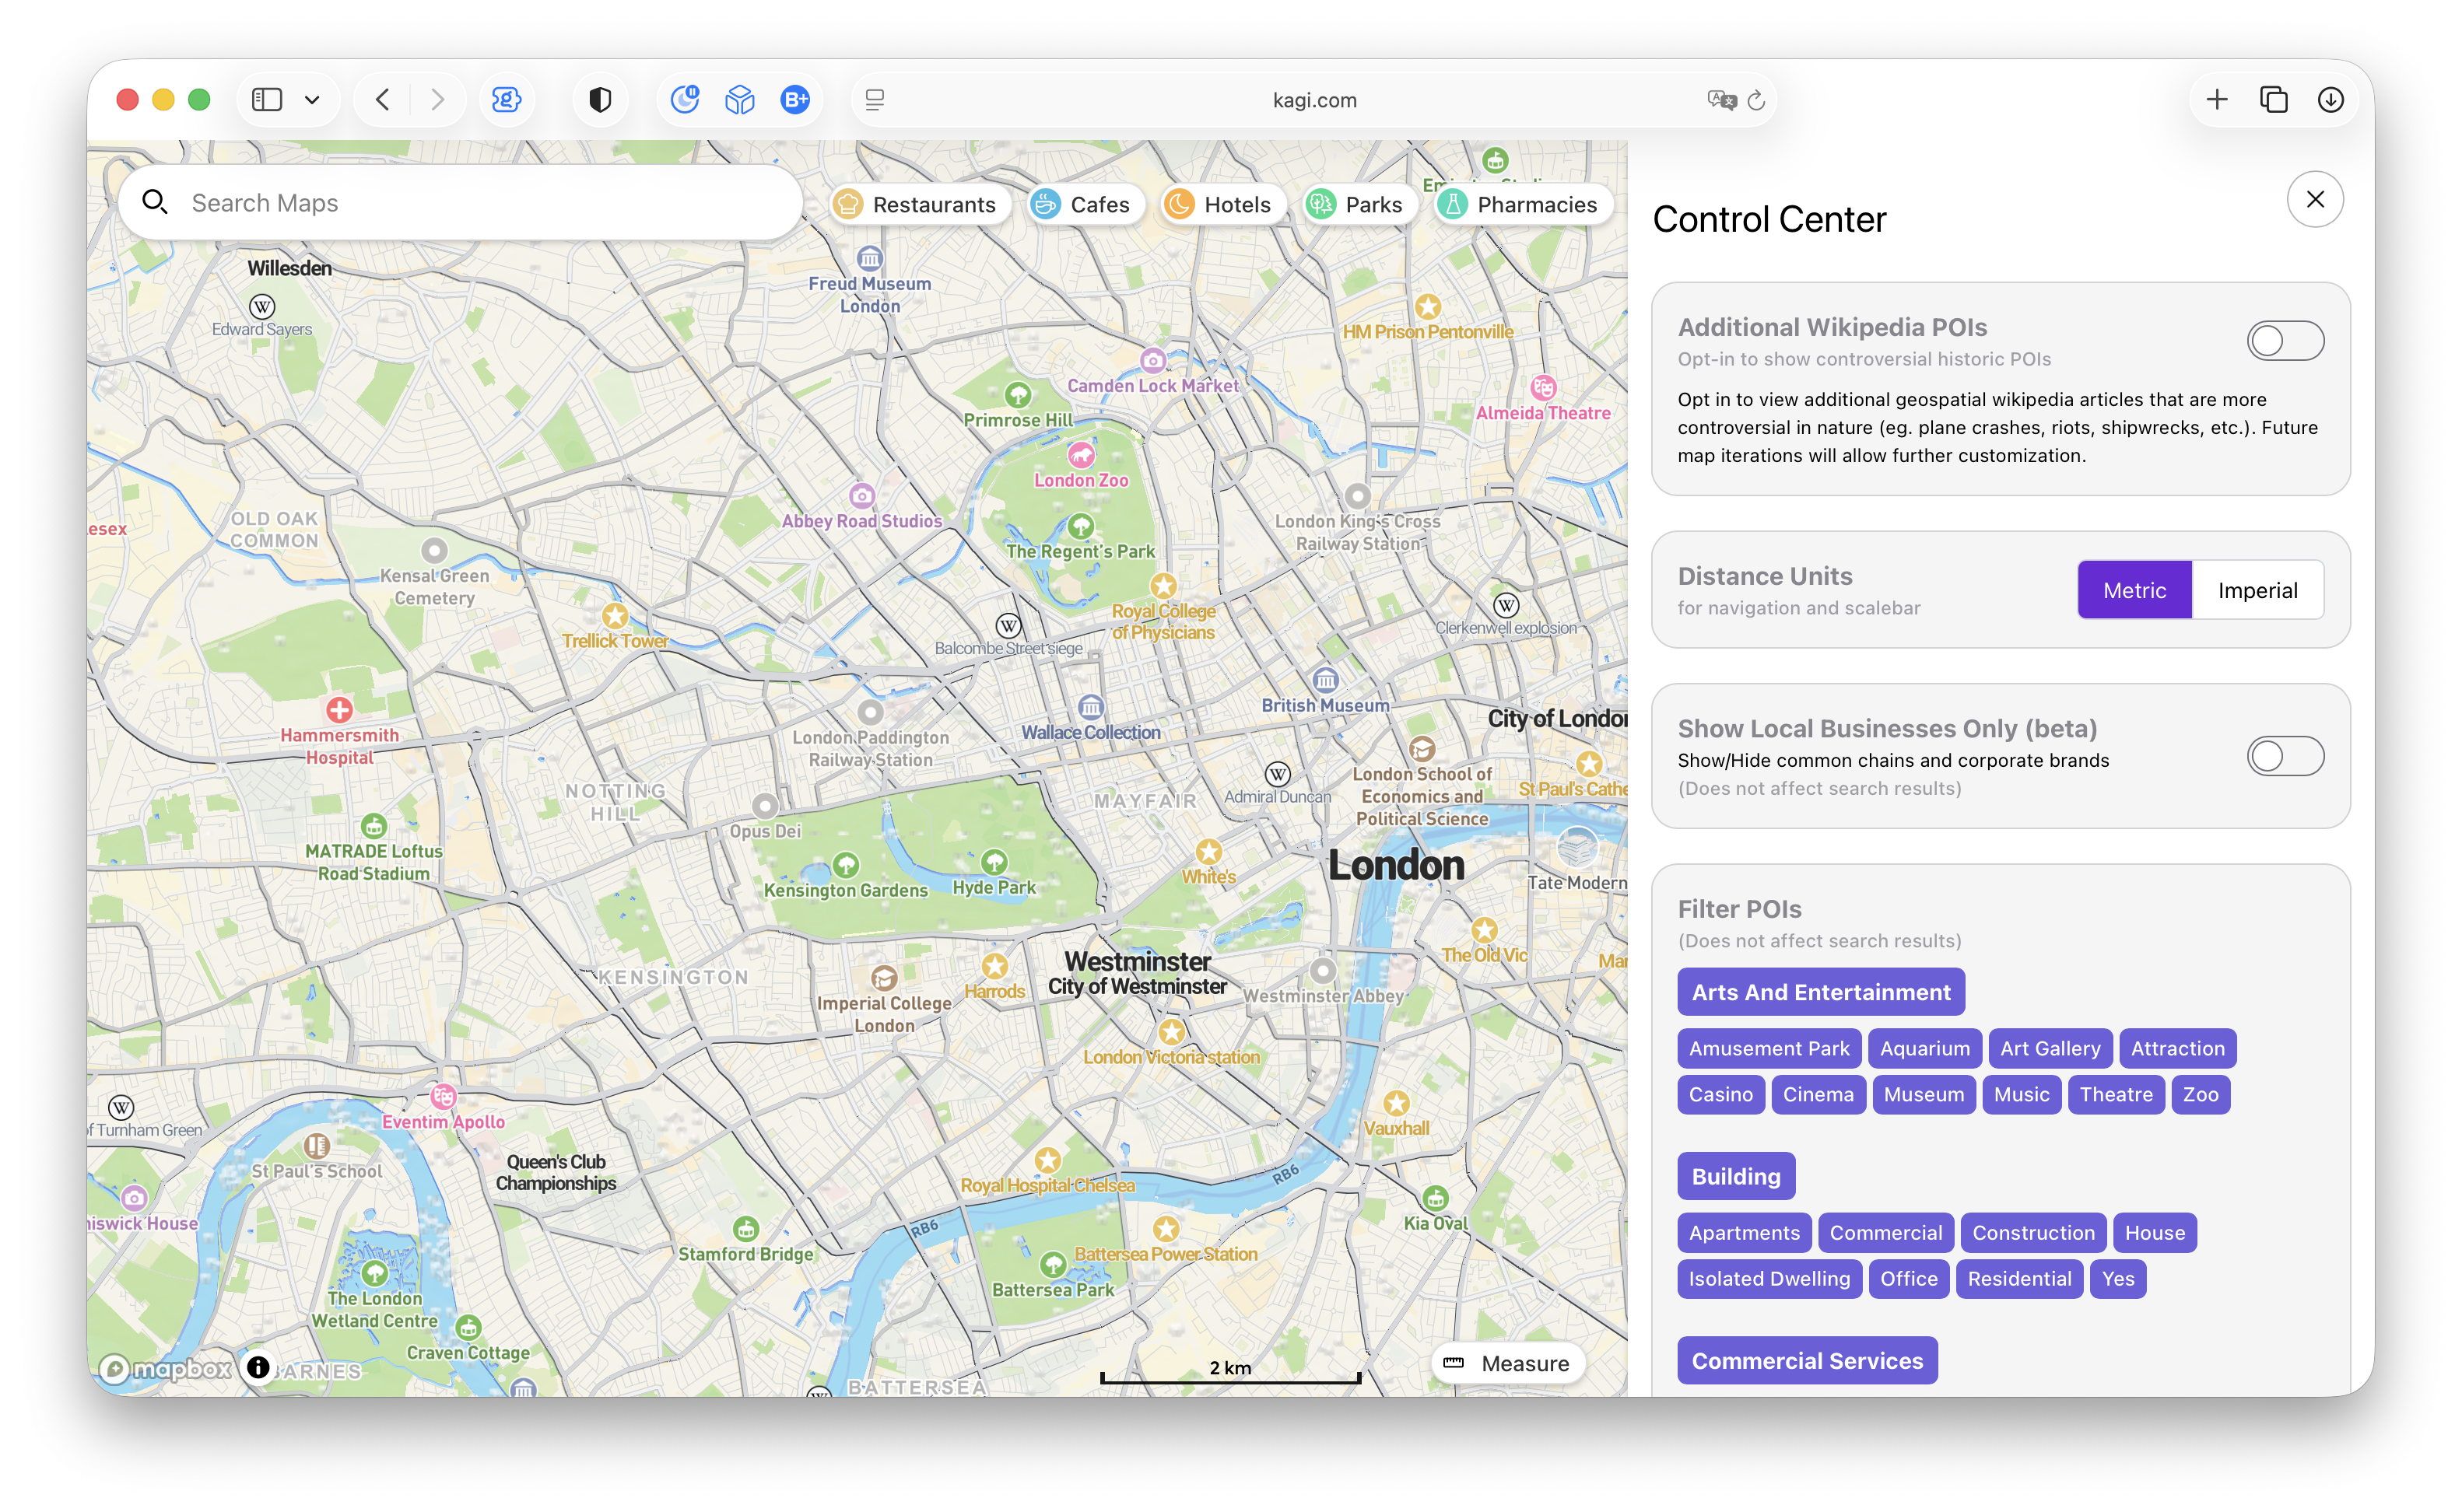Click the B+ extension icon

point(794,99)
